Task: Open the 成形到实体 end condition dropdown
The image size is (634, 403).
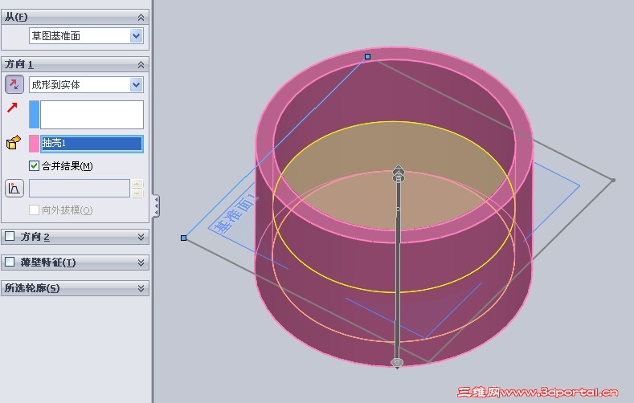Action: coord(137,85)
